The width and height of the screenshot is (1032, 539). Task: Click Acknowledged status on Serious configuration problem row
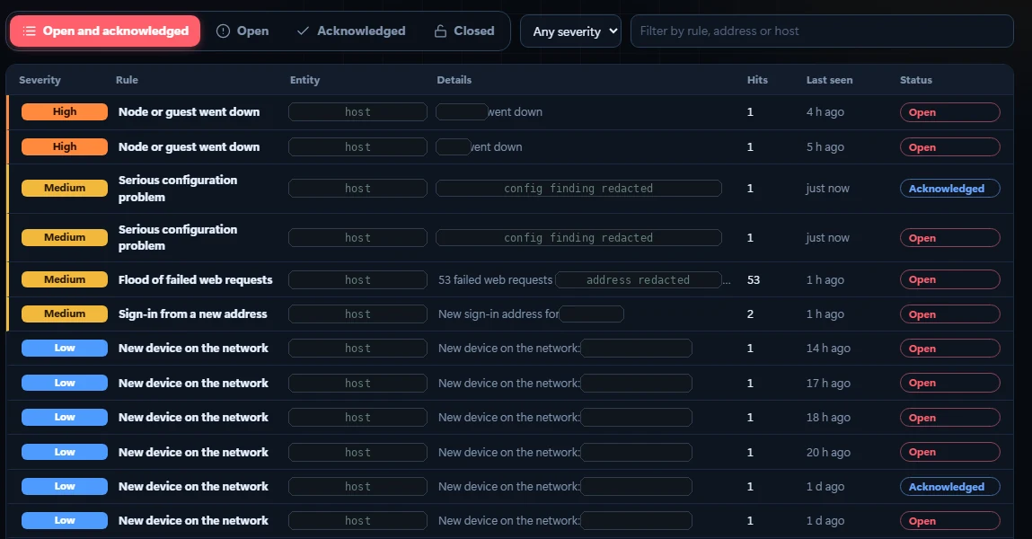[x=949, y=189]
